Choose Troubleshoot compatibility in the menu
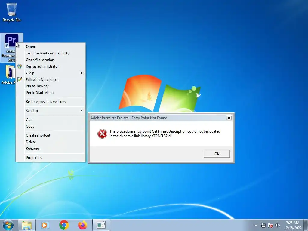Screen dimensions: 308x231 [x=51, y=53]
